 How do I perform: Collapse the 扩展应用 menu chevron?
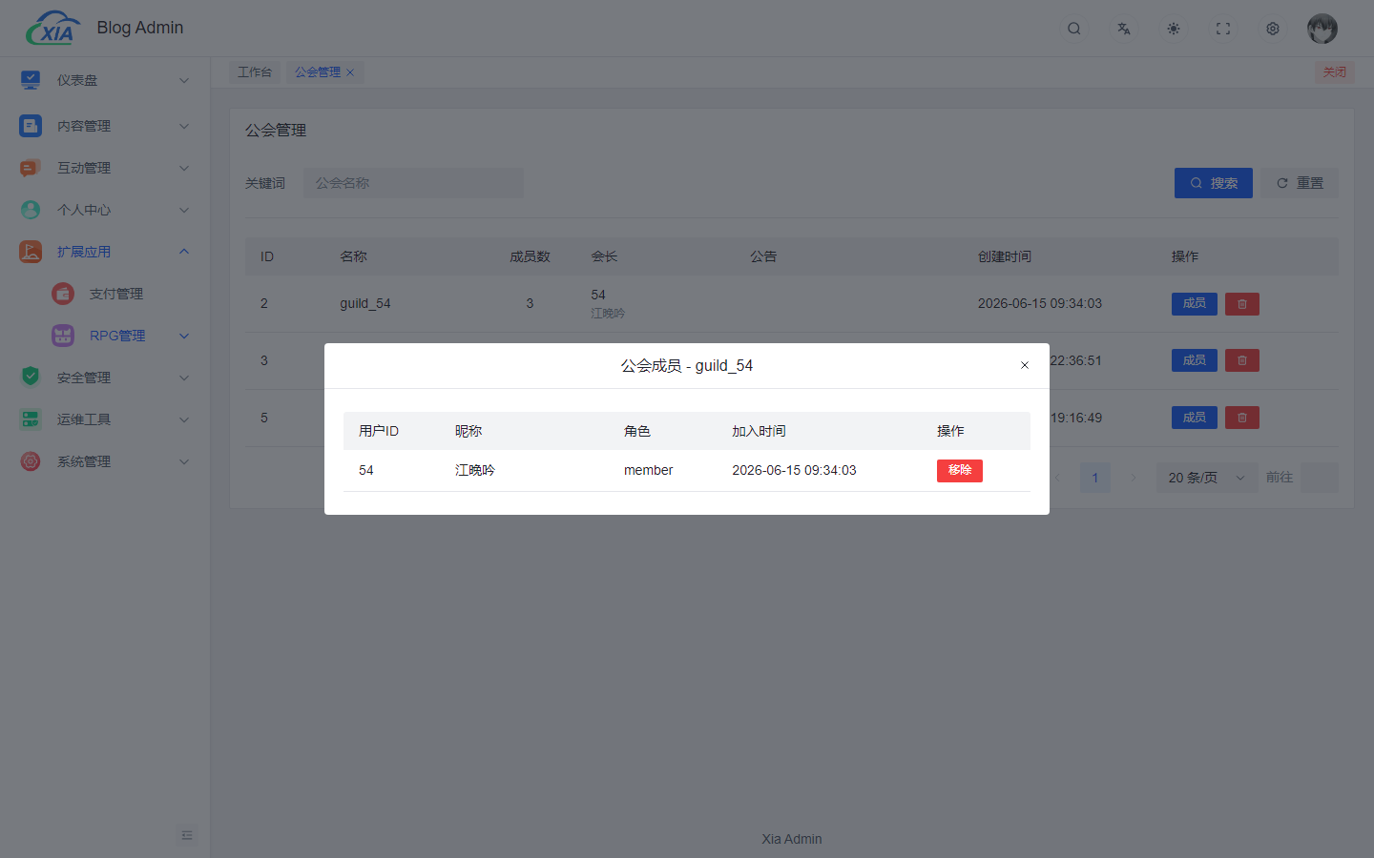pos(184,252)
